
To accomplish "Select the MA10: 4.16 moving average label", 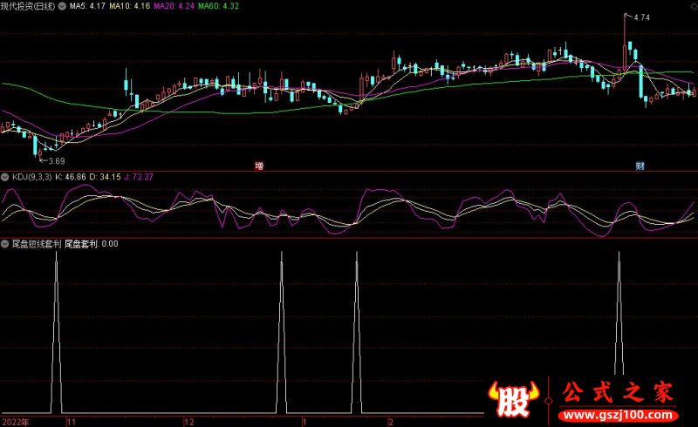I will (x=130, y=6).
